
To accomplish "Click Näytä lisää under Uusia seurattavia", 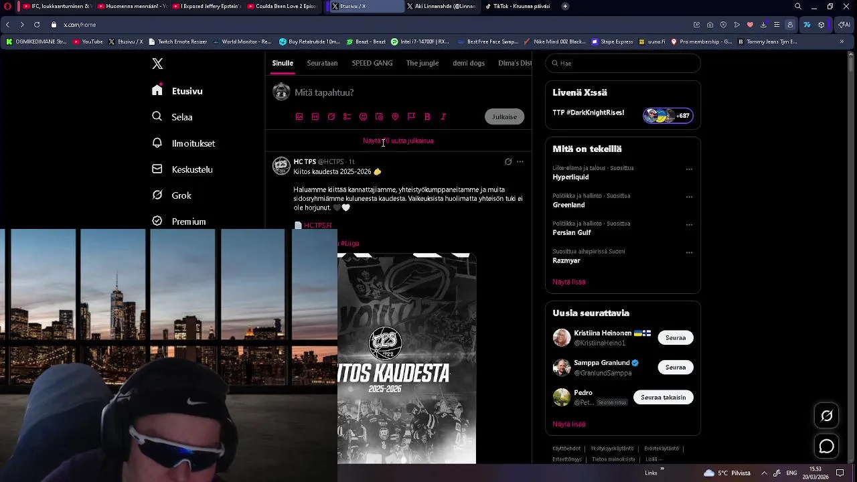I will click(x=569, y=424).
